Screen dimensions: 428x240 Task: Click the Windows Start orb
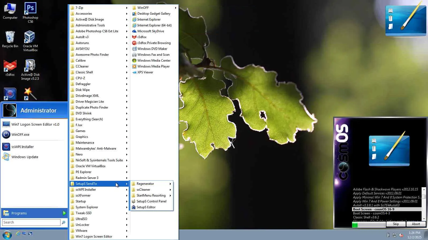pos(7,235)
